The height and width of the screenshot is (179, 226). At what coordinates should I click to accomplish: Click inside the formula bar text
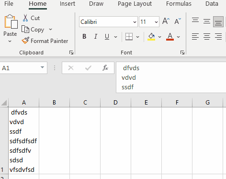pyautogui.click(x=171, y=77)
